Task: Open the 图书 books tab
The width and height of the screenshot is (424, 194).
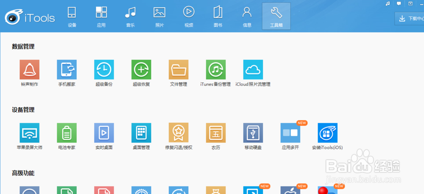Action: (218, 17)
